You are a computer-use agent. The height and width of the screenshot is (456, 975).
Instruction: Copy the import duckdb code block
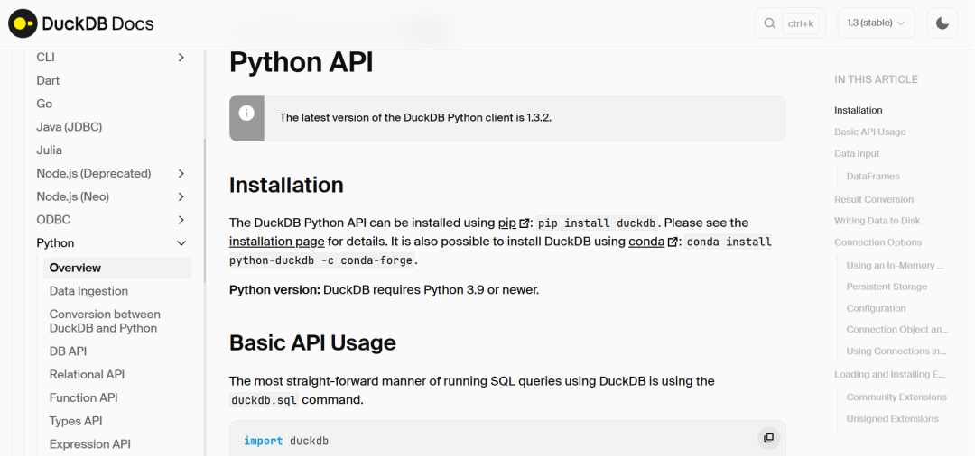click(768, 438)
